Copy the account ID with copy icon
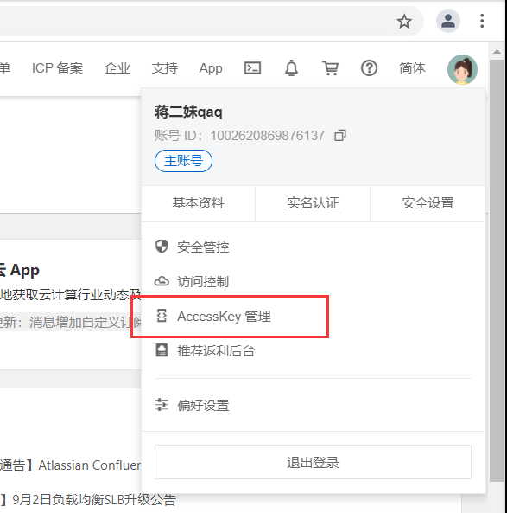 pyautogui.click(x=340, y=135)
